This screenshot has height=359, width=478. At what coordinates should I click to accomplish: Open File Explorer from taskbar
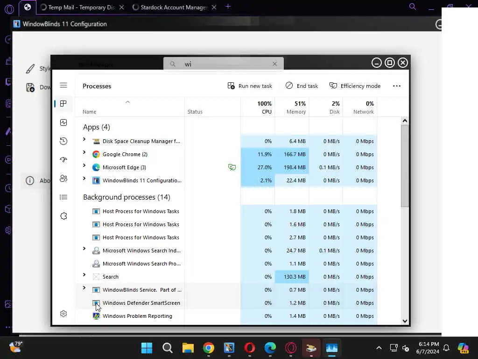point(188,348)
